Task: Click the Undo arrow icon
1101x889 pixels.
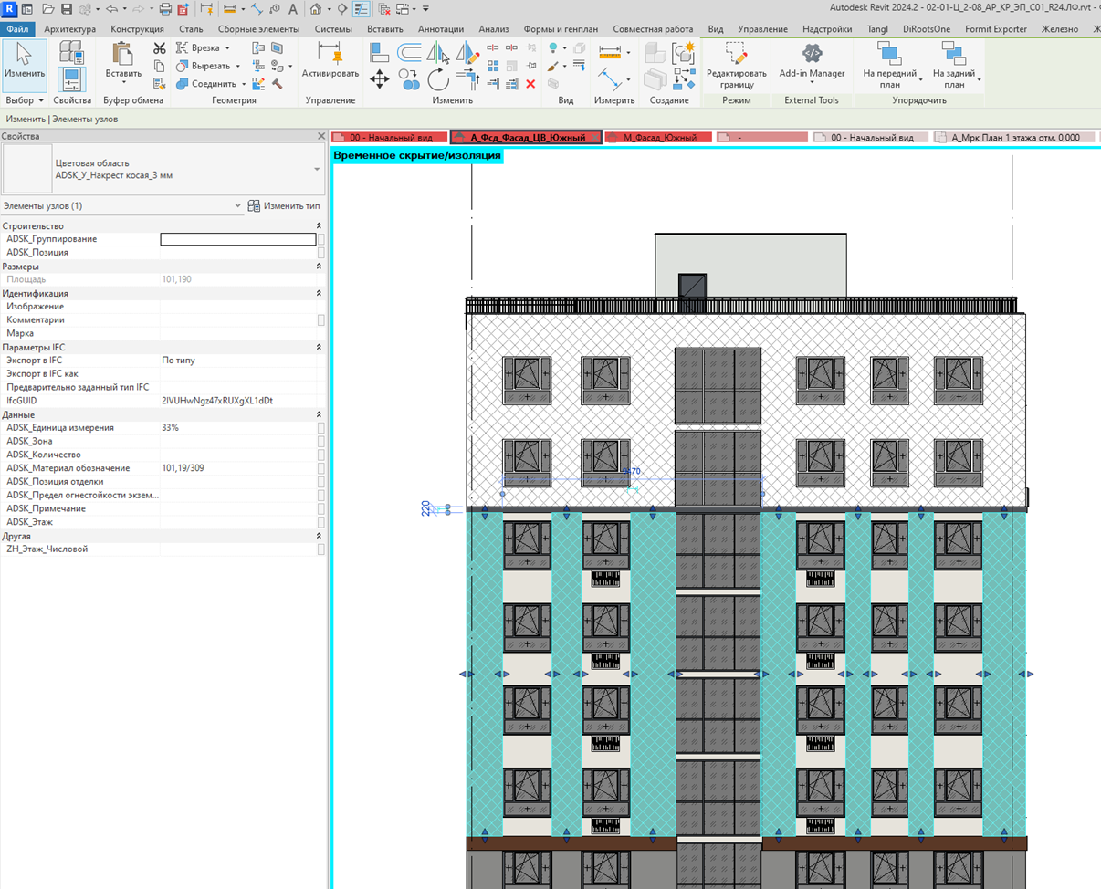Action: [110, 9]
